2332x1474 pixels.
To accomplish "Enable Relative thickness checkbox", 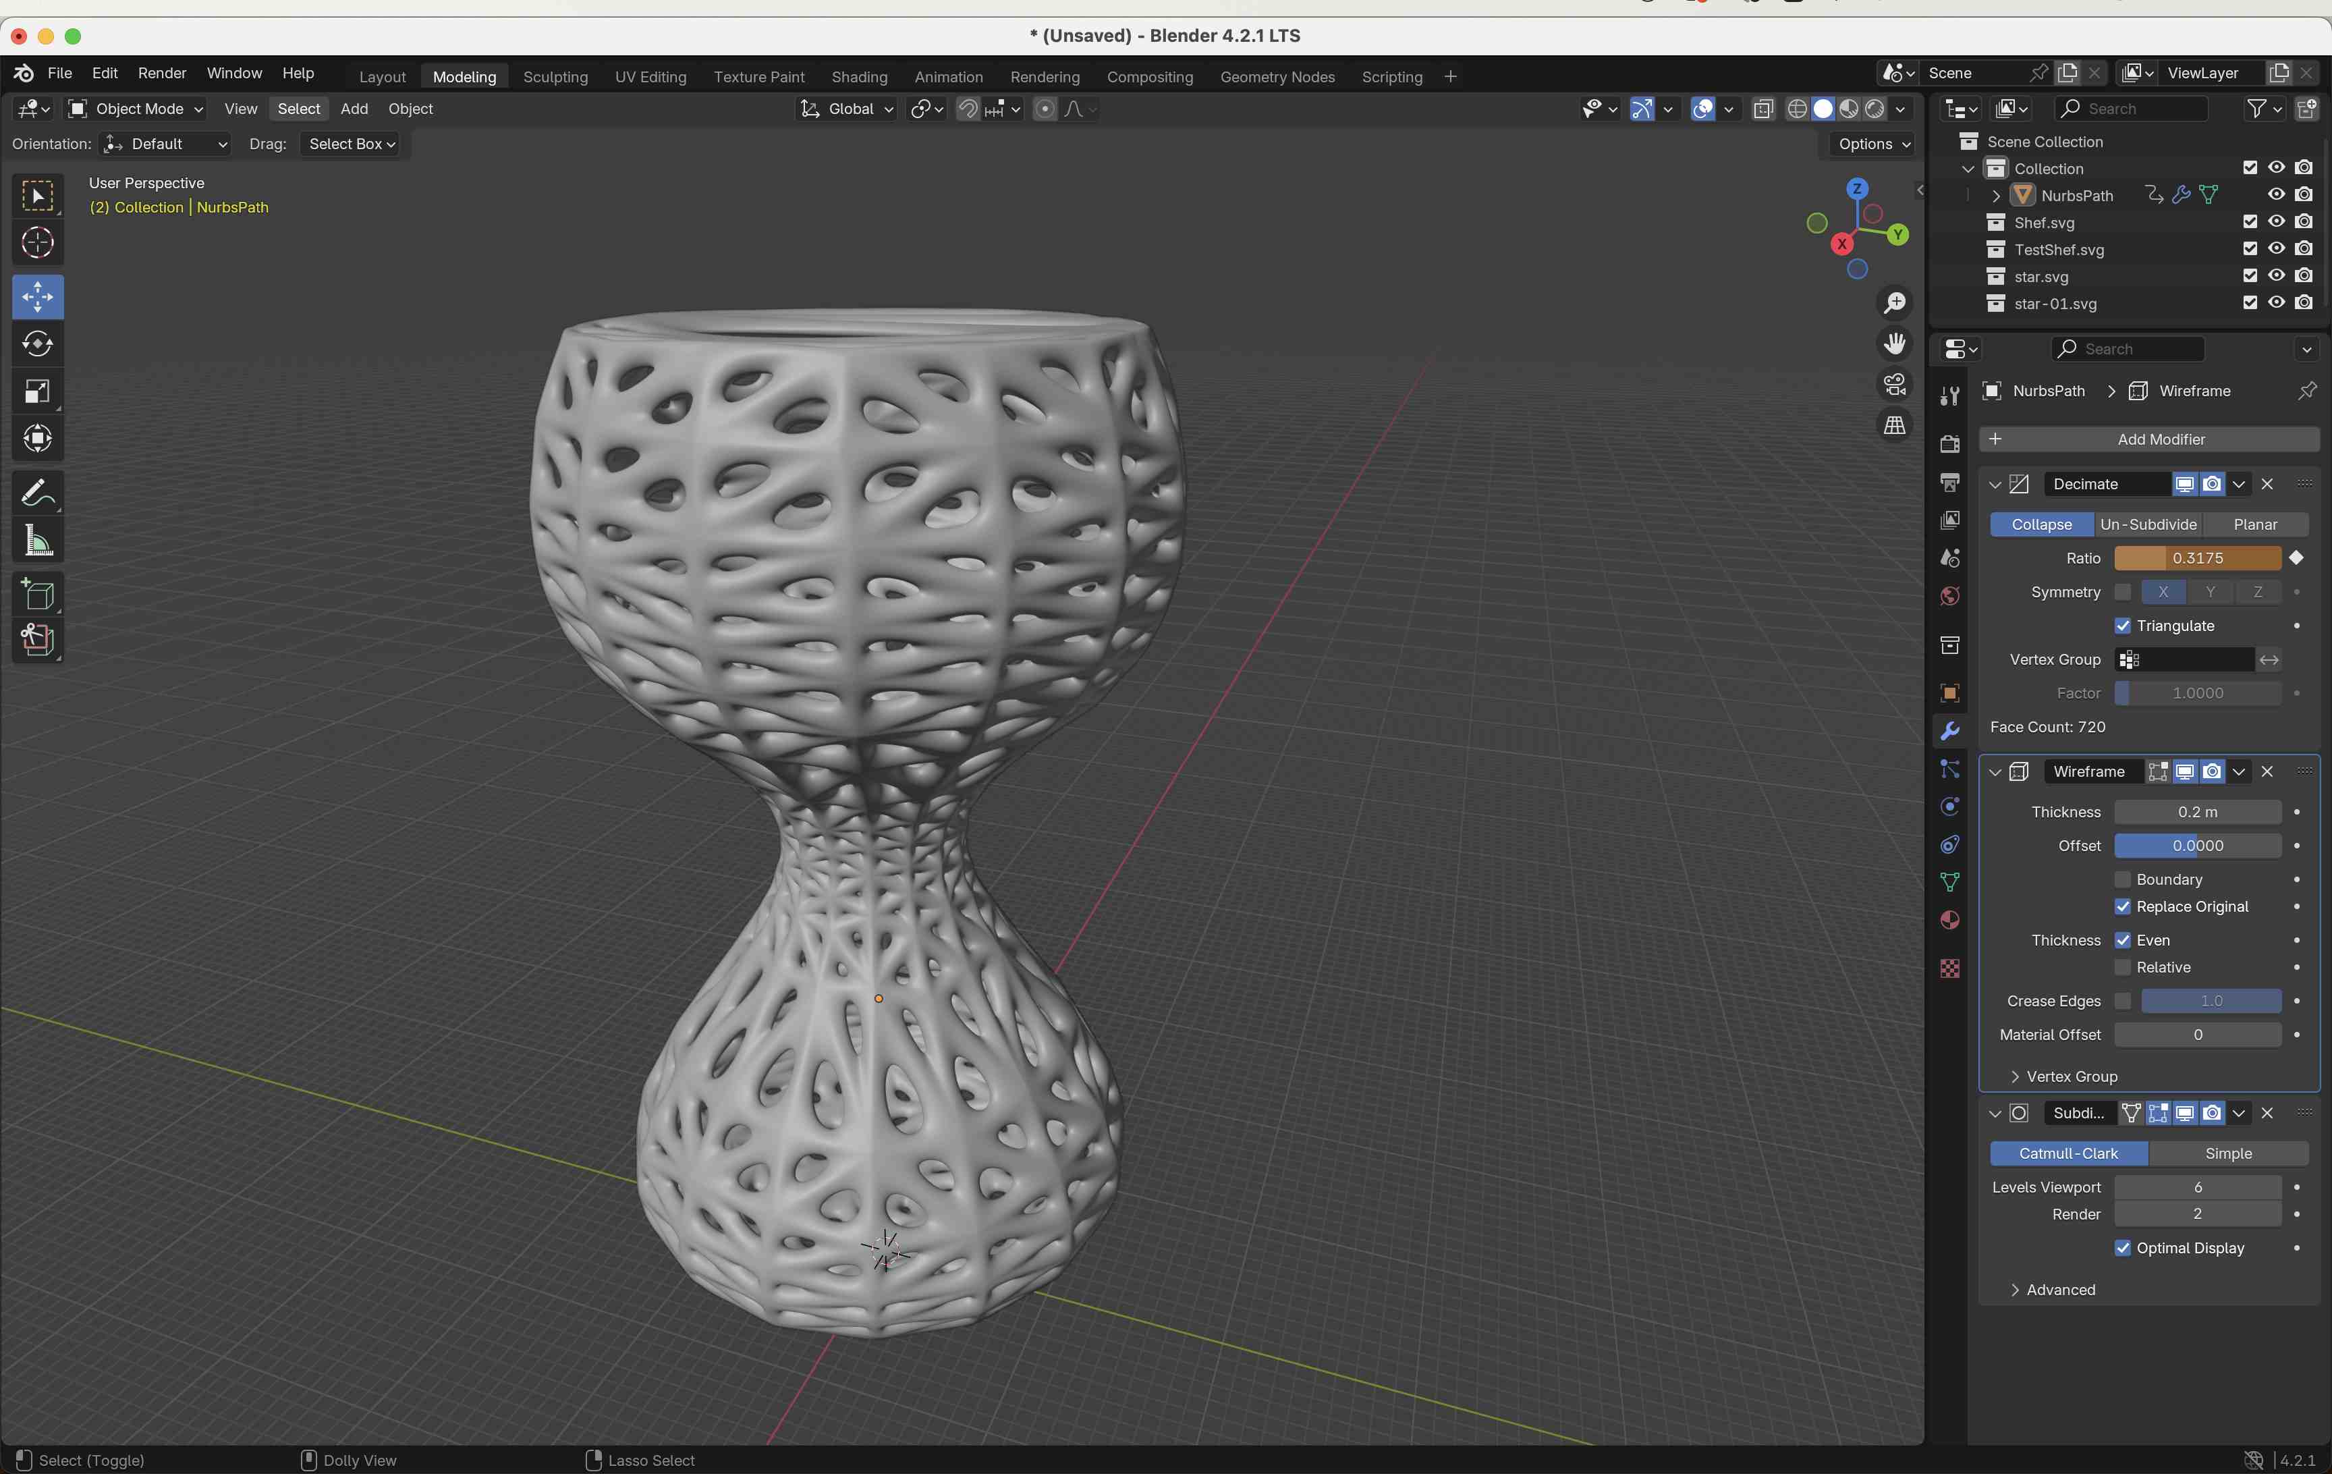I will pyautogui.click(x=2123, y=968).
